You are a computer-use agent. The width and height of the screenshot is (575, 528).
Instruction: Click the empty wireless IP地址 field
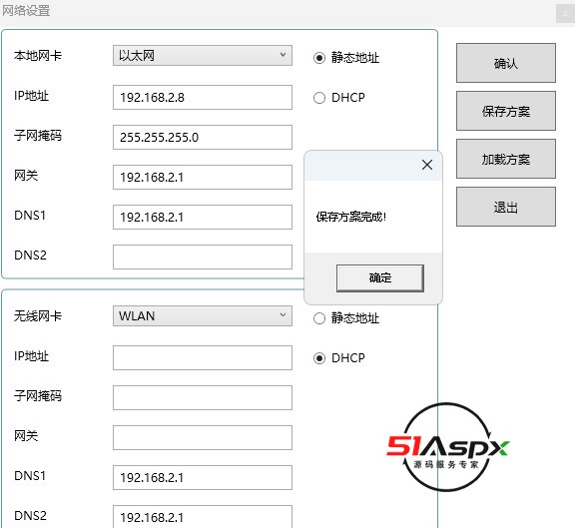[203, 358]
